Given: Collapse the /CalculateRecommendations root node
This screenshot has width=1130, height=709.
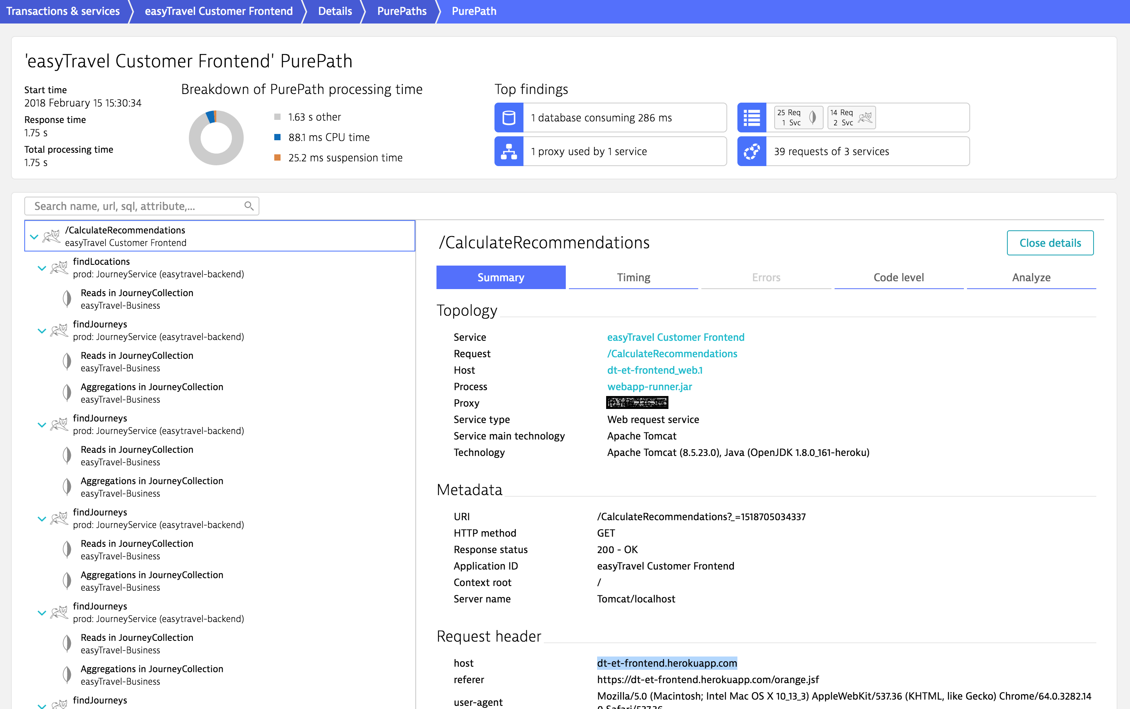Looking at the screenshot, I should [x=34, y=237].
